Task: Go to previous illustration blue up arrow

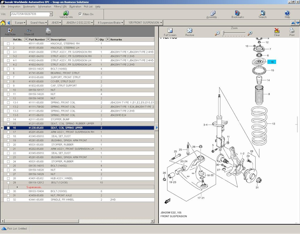Action: click(293, 23)
